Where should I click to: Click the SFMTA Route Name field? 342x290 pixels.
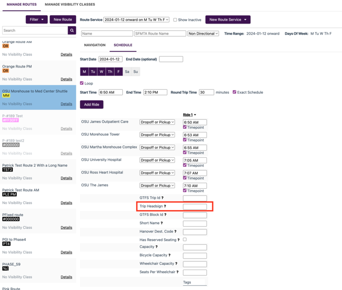[160, 34]
